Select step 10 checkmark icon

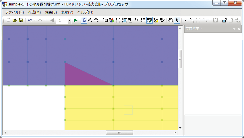[162, 20]
